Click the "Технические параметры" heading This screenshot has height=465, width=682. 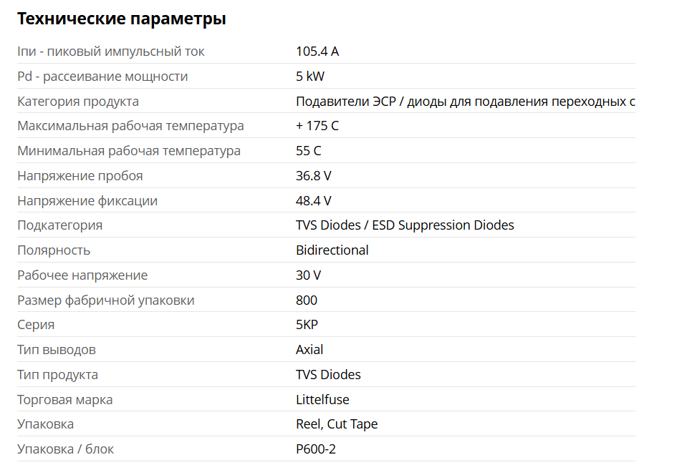(x=121, y=19)
